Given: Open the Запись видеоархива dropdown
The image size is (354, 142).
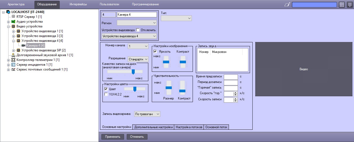Looking at the screenshot, I should point(147,114).
